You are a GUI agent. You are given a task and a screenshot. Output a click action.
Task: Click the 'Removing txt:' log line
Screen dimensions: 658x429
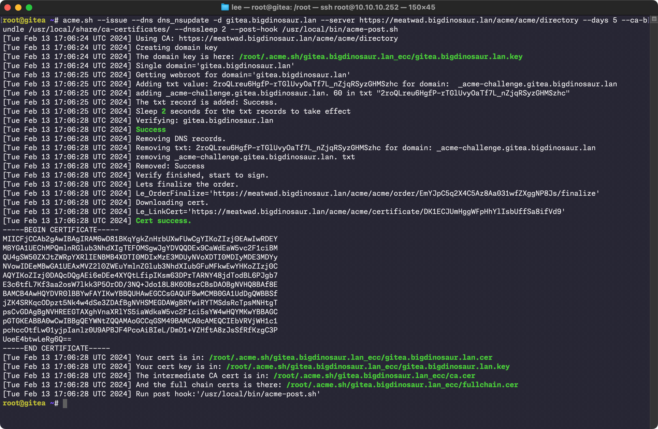pos(299,148)
